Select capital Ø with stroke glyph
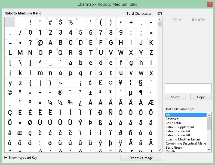Image resolution: width=215 pixels, height=165 pixels. pos(30,123)
